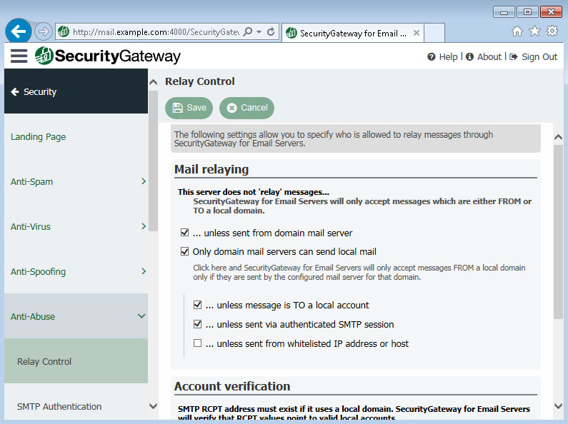Select the SecurityGateway for Email tab
Image resolution: width=568 pixels, height=424 pixels.
pos(352,34)
